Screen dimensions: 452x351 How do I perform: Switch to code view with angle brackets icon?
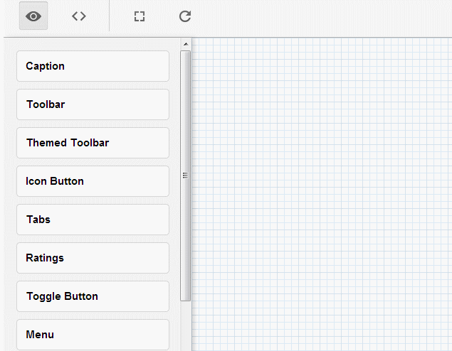click(79, 16)
